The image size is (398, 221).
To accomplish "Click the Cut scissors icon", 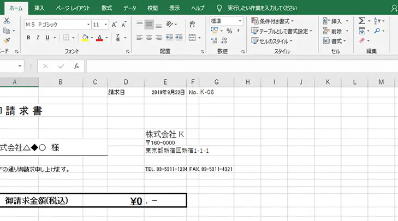I will [7, 21].
